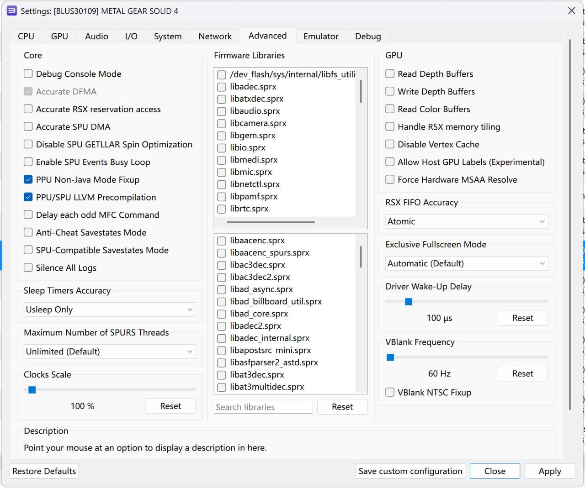Click the Apply button
The height and width of the screenshot is (488, 585).
(x=550, y=471)
